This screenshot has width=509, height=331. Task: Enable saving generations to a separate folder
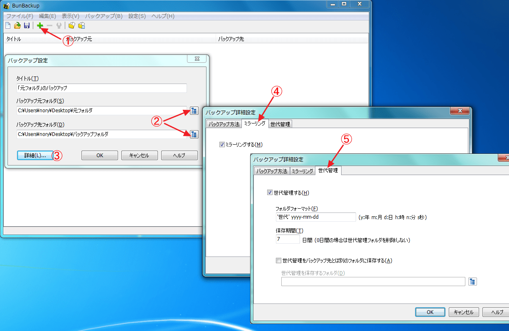[278, 261]
